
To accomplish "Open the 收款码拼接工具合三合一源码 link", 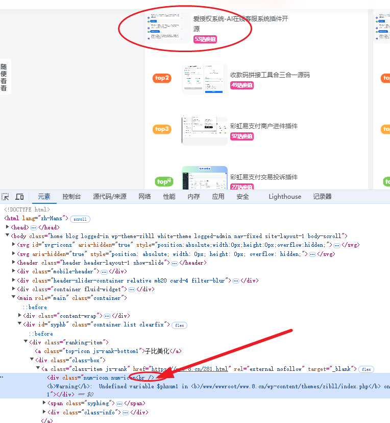I will (x=270, y=75).
